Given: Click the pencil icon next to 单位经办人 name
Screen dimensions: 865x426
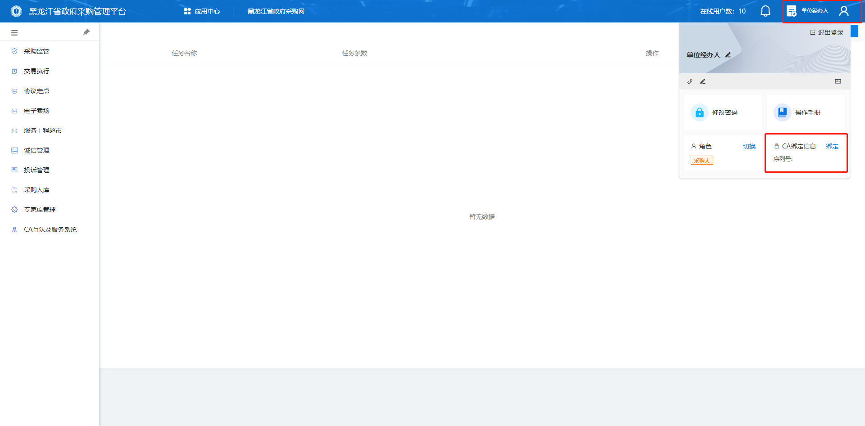Looking at the screenshot, I should (x=728, y=54).
